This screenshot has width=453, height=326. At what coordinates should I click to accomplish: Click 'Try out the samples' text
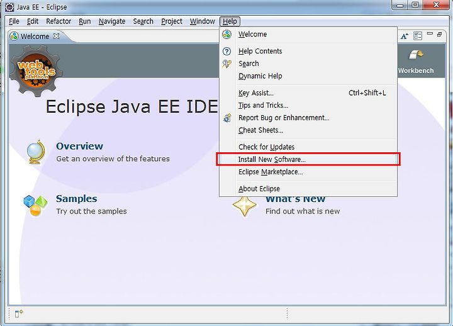[91, 211]
